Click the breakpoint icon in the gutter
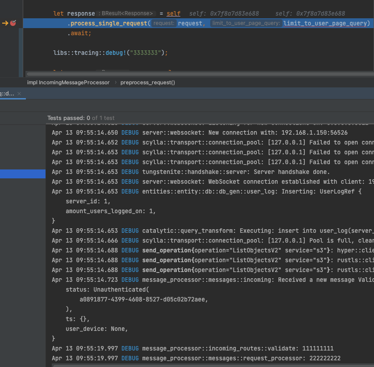This screenshot has width=374, height=367. 13,23
